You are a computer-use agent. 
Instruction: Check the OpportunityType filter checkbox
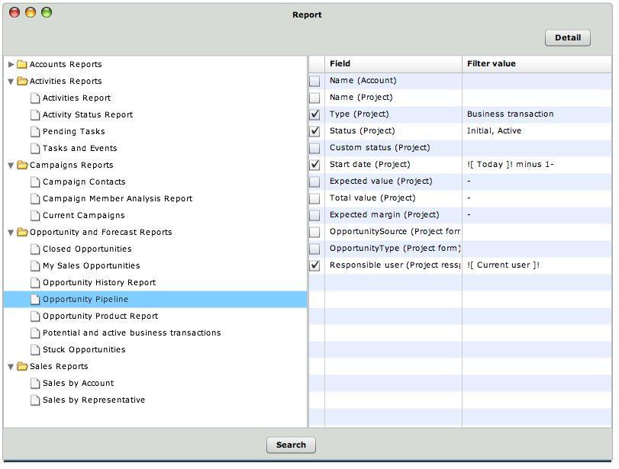pyautogui.click(x=314, y=249)
